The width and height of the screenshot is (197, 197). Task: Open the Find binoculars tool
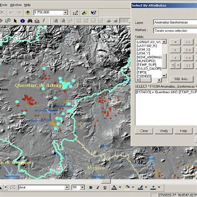[30, 21]
